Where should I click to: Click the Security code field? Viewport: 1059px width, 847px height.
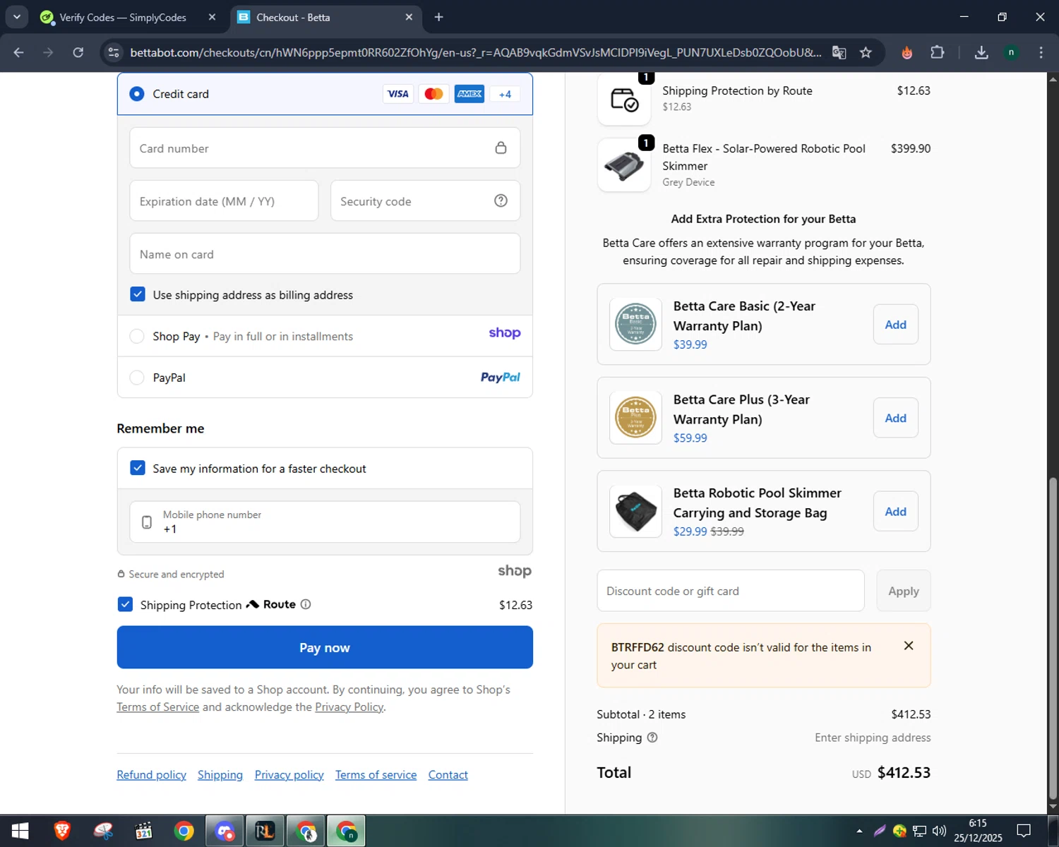click(x=425, y=201)
